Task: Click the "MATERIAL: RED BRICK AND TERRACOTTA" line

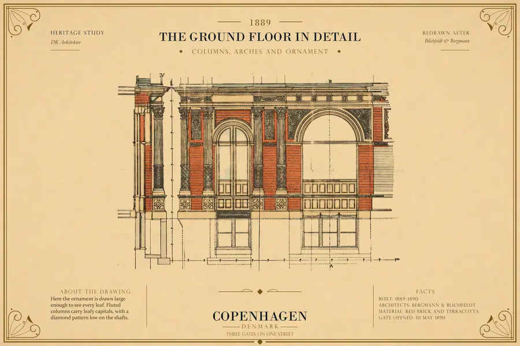Action: pyautogui.click(x=429, y=311)
